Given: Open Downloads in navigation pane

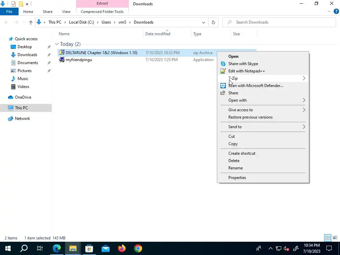Looking at the screenshot, I should click(x=27, y=55).
